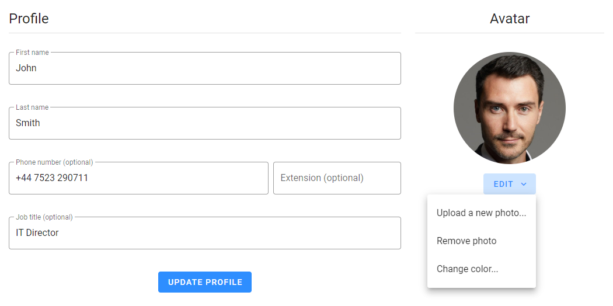The width and height of the screenshot is (613, 306).
Task: Focus the First name input field
Action: [x=204, y=68]
